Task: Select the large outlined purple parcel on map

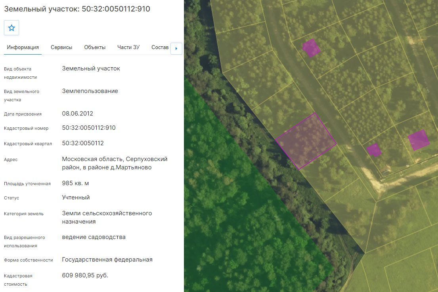Action: point(306,141)
